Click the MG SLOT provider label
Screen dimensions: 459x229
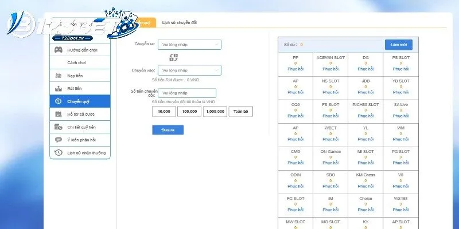coord(330,222)
